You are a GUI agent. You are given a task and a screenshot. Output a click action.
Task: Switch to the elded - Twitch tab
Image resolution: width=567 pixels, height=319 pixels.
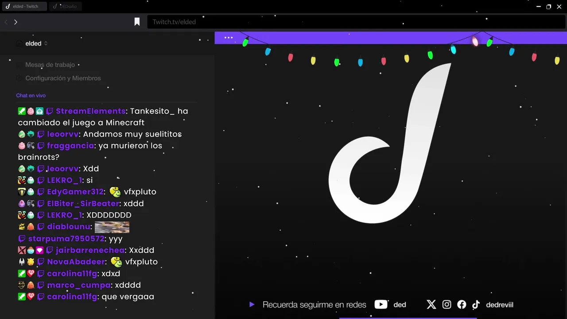coord(24,6)
